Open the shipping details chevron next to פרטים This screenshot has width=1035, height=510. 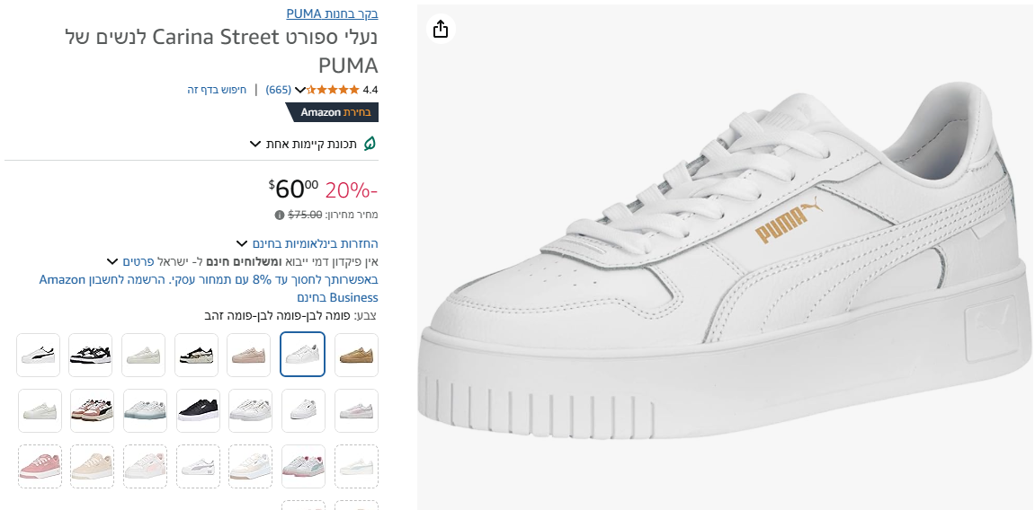pyautogui.click(x=112, y=261)
